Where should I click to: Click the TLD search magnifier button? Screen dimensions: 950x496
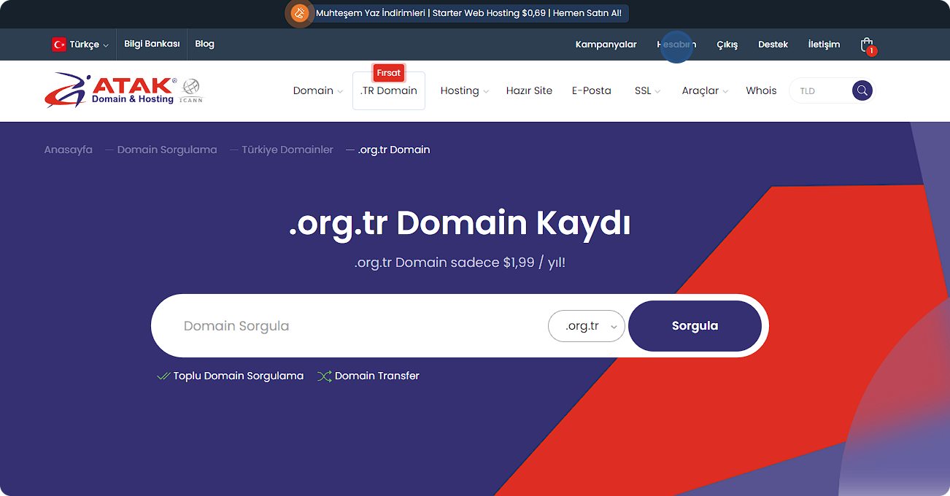click(862, 90)
